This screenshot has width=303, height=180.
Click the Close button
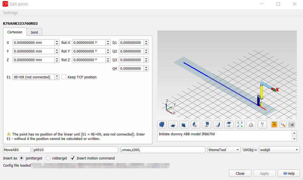(x=240, y=173)
